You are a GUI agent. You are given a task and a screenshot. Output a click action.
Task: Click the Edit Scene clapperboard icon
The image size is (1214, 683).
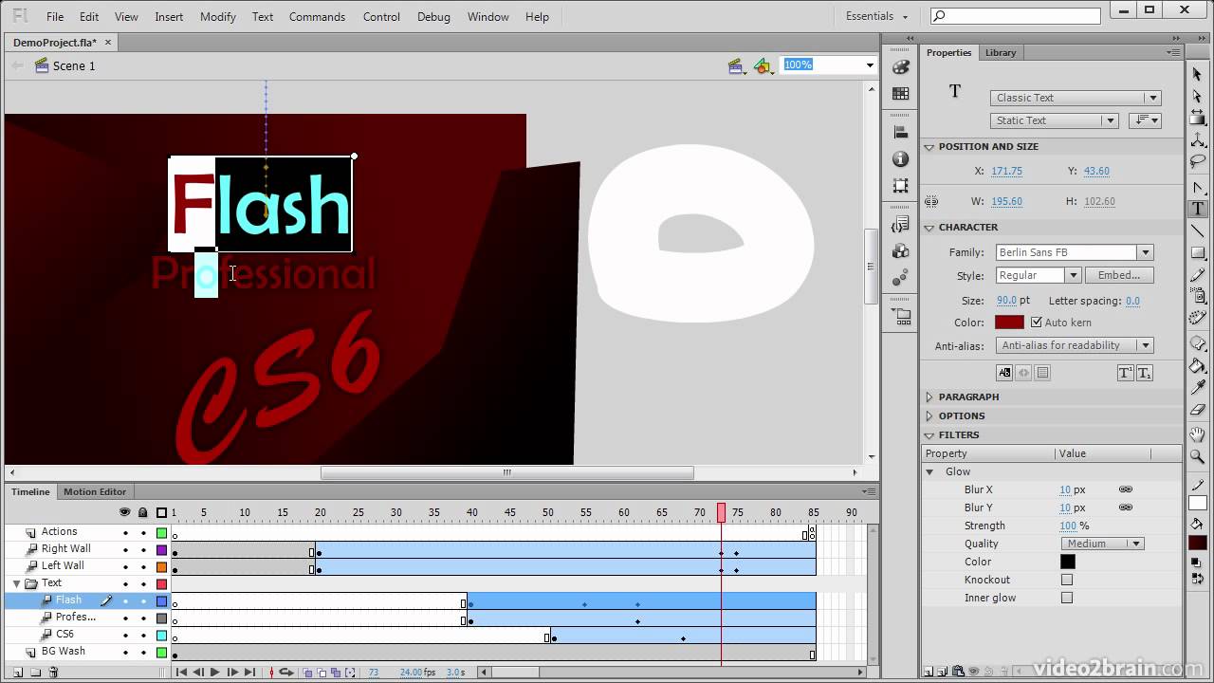tap(735, 65)
